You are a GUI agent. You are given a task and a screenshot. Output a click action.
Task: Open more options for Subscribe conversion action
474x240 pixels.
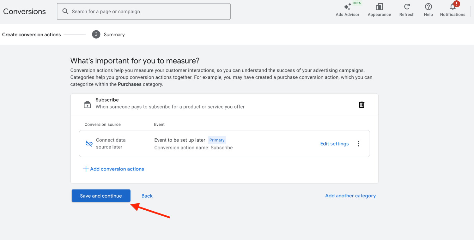tap(358, 144)
